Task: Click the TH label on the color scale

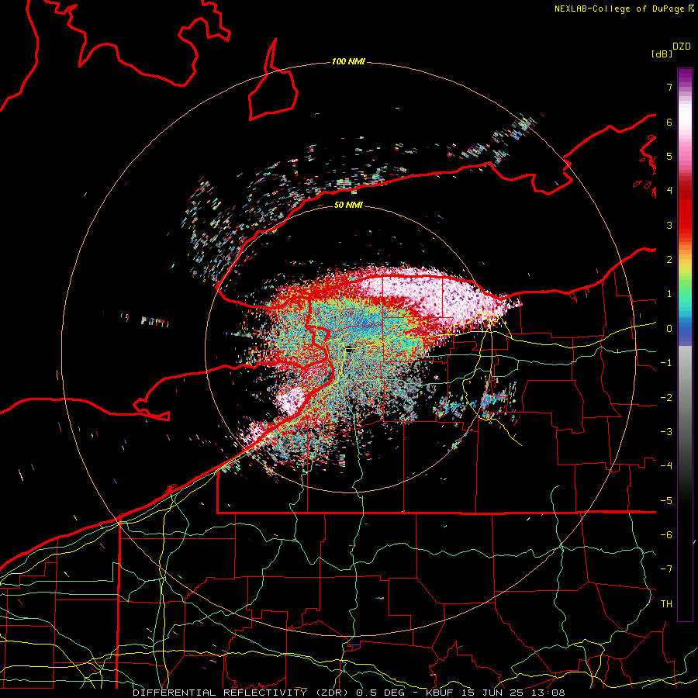Action: tap(666, 604)
